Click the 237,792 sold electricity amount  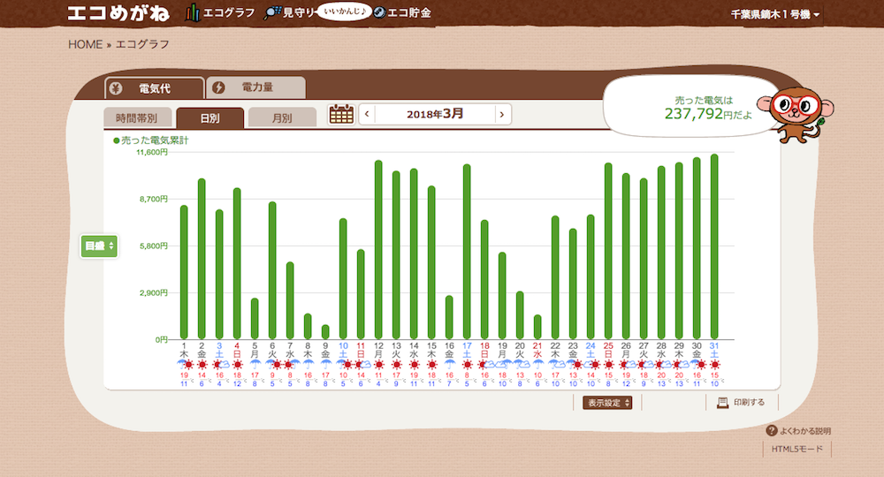coord(693,114)
